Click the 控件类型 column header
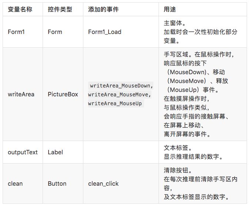This screenshot has width=250, height=206. tap(60, 9)
